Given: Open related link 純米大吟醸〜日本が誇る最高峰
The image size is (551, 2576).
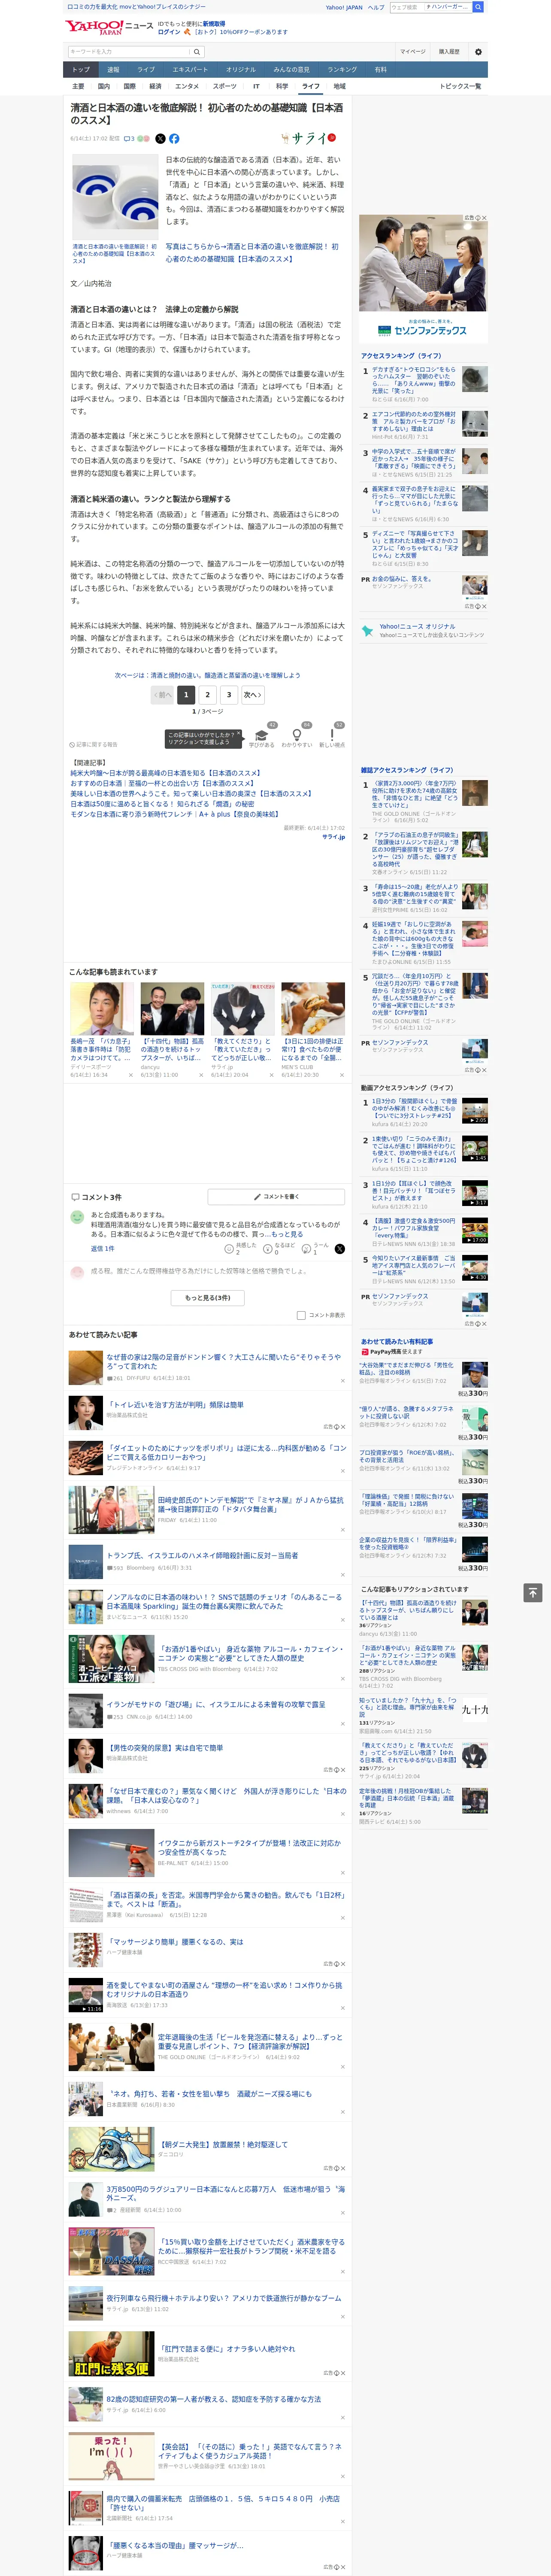Looking at the screenshot, I should (165, 773).
